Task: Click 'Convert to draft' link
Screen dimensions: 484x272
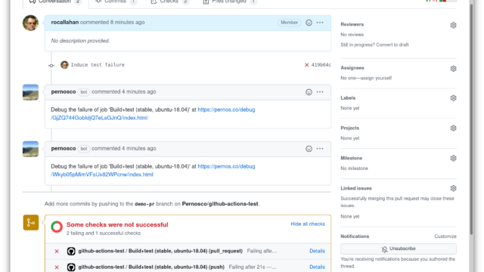Action: point(392,45)
